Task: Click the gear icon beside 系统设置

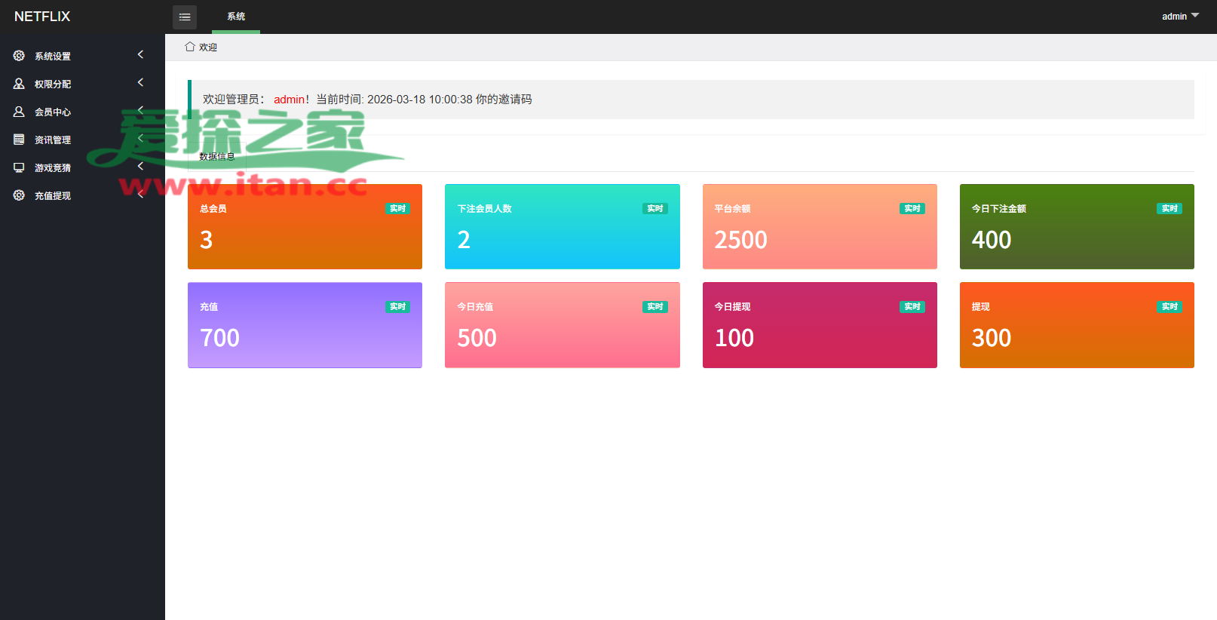Action: (19, 56)
